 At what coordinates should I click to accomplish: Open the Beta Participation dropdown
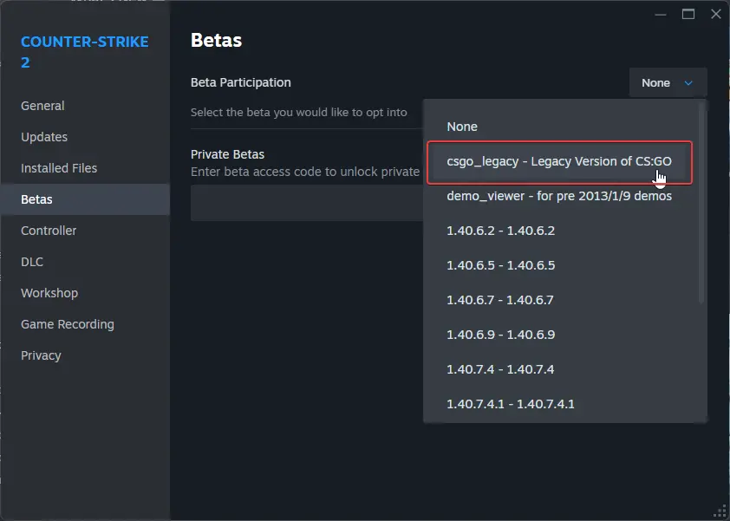(668, 83)
